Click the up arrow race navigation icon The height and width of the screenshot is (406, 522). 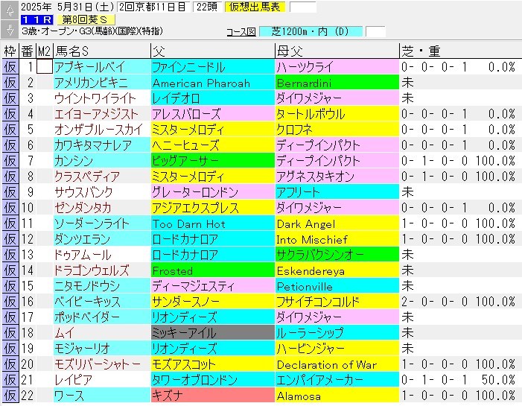10,10
